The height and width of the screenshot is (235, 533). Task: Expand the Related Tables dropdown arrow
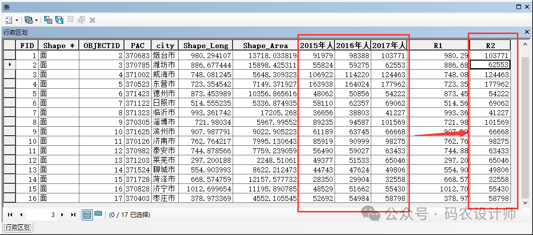click(36, 20)
